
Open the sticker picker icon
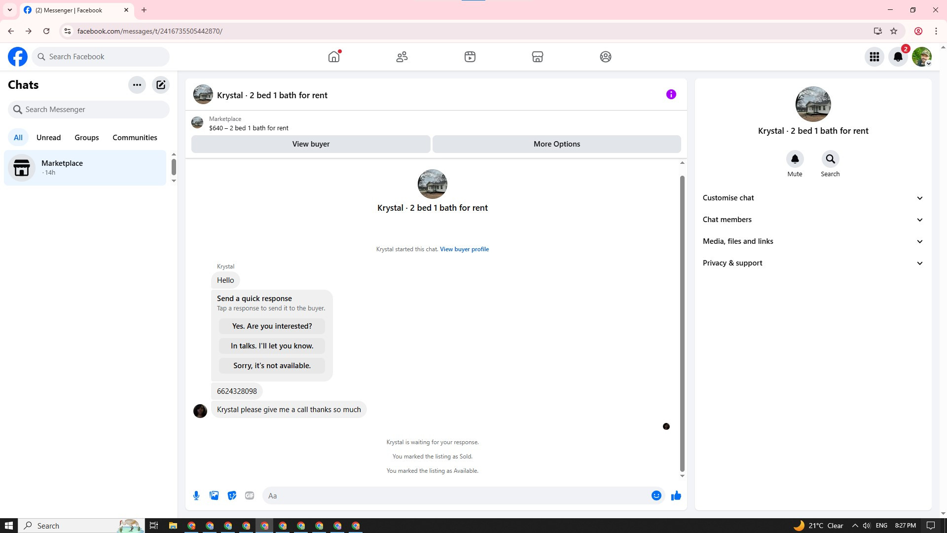232,495
